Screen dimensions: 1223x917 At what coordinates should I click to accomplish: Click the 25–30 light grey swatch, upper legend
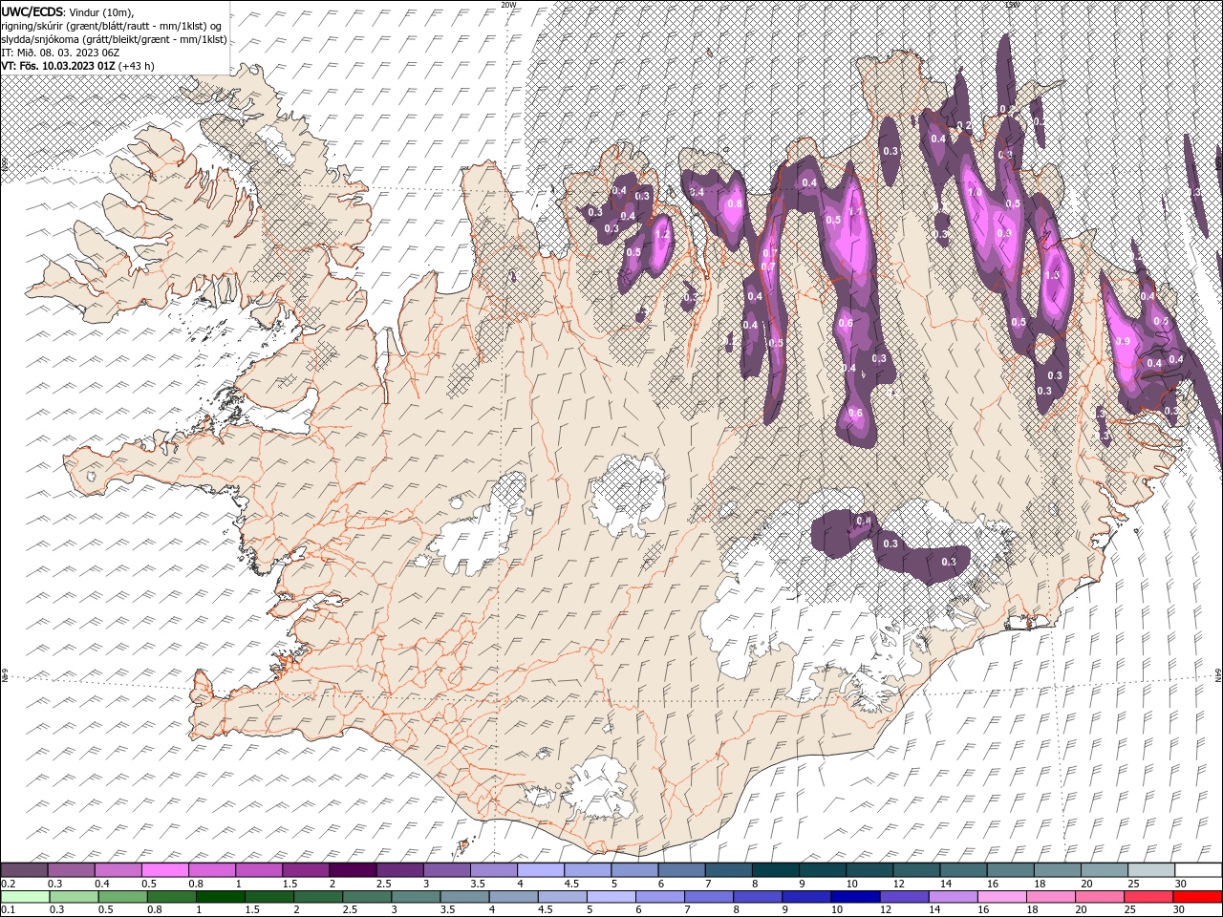point(1149,870)
